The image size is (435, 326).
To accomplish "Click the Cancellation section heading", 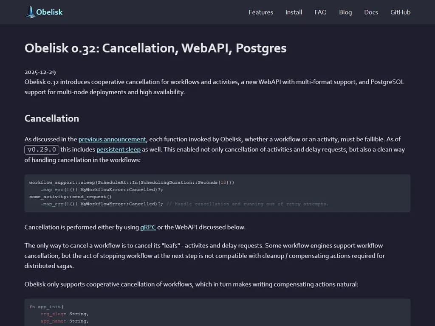I will (51, 118).
